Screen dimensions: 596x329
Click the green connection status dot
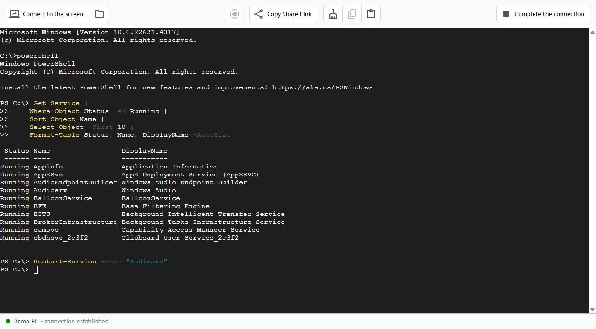(x=8, y=321)
